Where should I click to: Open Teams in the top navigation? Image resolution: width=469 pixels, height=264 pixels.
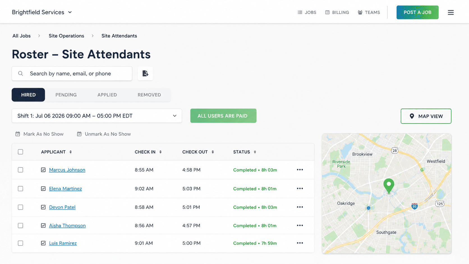[369, 12]
